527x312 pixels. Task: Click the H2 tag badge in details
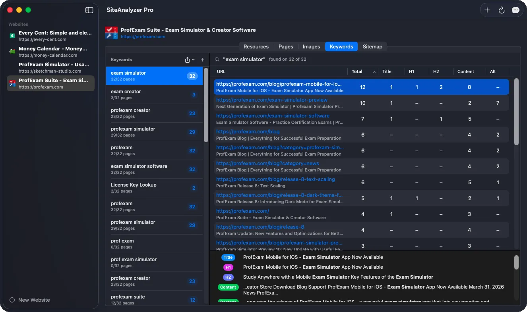(x=228, y=277)
